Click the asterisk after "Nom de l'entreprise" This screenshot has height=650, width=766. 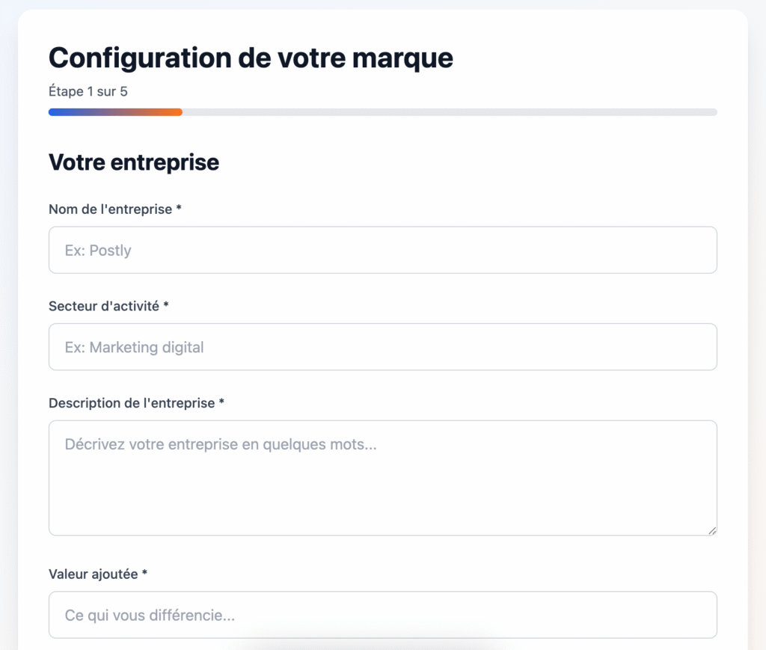pyautogui.click(x=179, y=209)
